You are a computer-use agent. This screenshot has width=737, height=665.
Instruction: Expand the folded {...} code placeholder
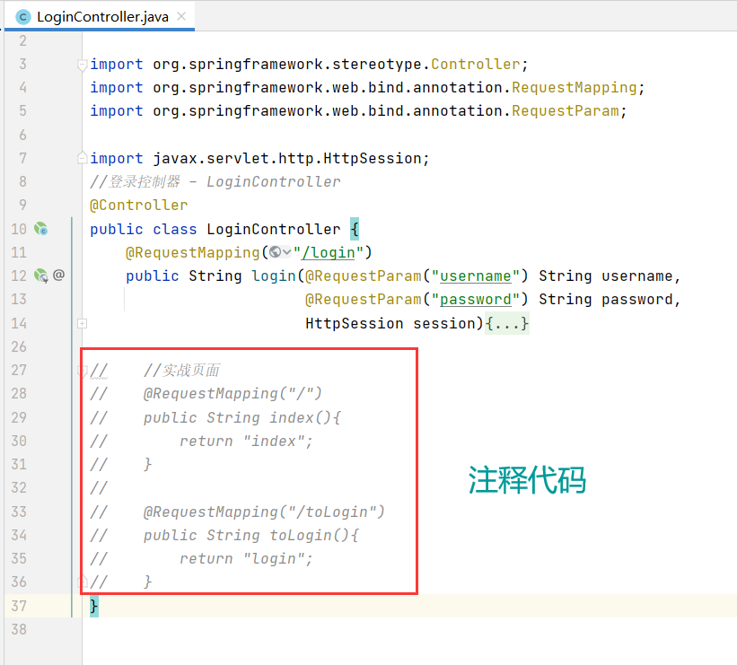pyautogui.click(x=507, y=323)
